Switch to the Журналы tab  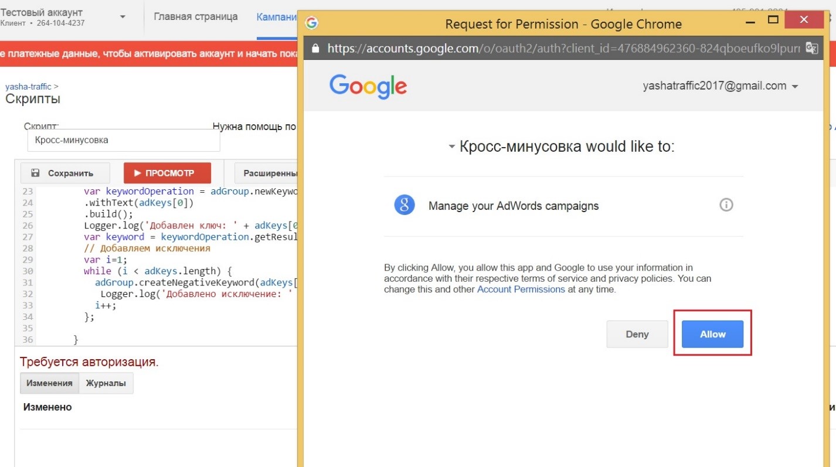(106, 383)
